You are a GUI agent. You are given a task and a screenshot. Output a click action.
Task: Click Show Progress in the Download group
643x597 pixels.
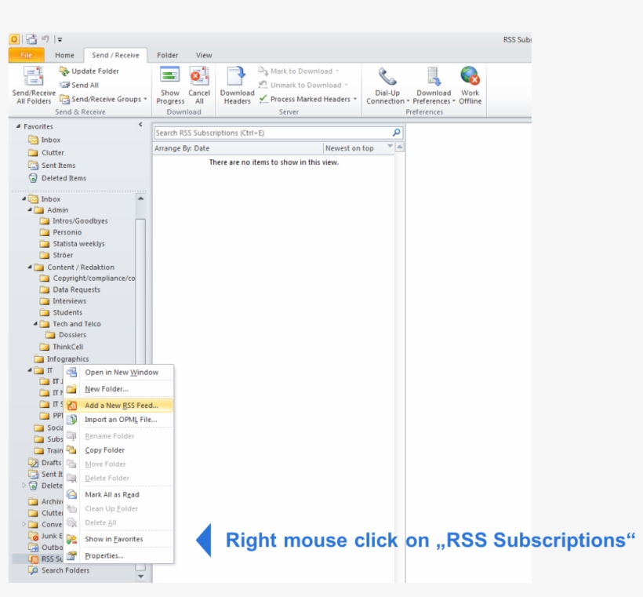(x=169, y=82)
